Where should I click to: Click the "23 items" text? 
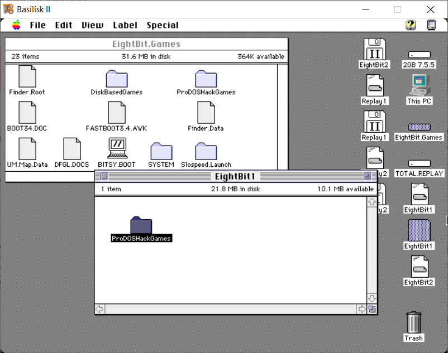coord(26,56)
